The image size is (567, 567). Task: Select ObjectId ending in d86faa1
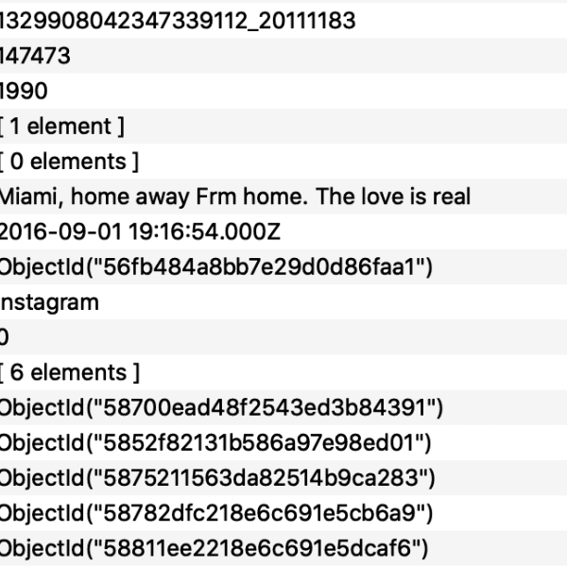[x=215, y=267]
